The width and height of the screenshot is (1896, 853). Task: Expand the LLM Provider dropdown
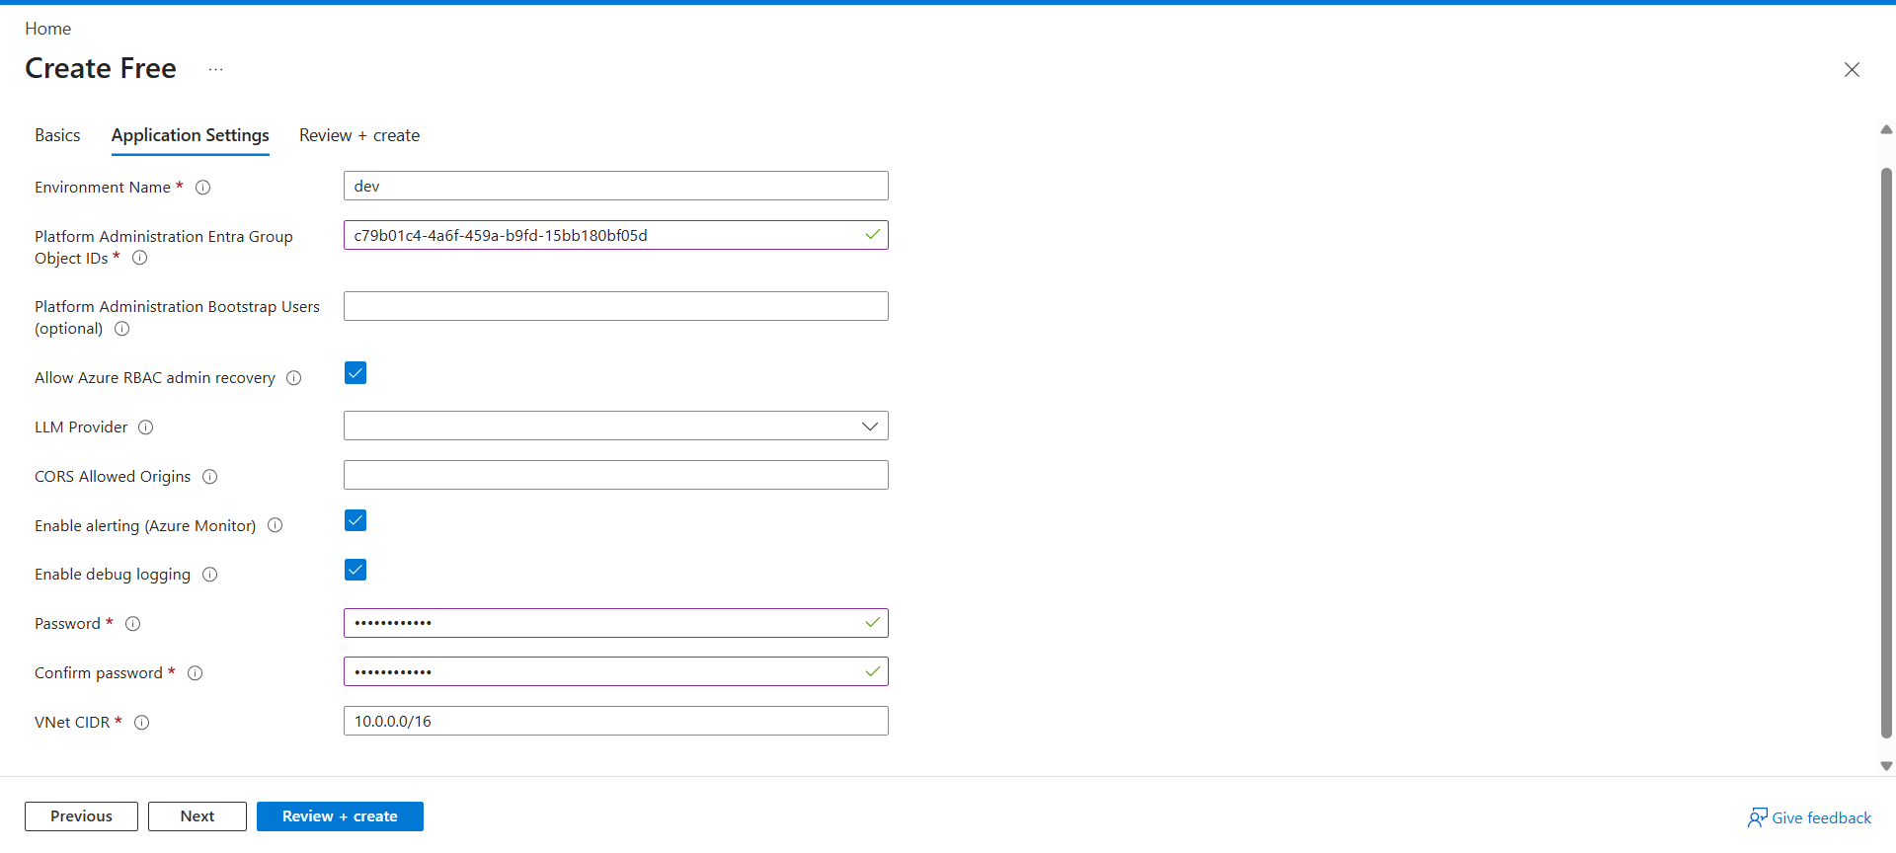click(x=615, y=426)
